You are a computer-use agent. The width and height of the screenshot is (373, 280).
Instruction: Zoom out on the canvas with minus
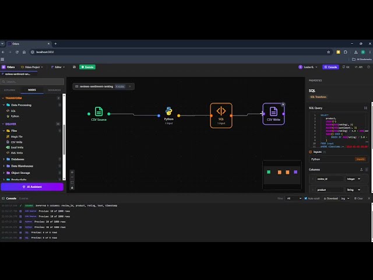(x=72, y=177)
